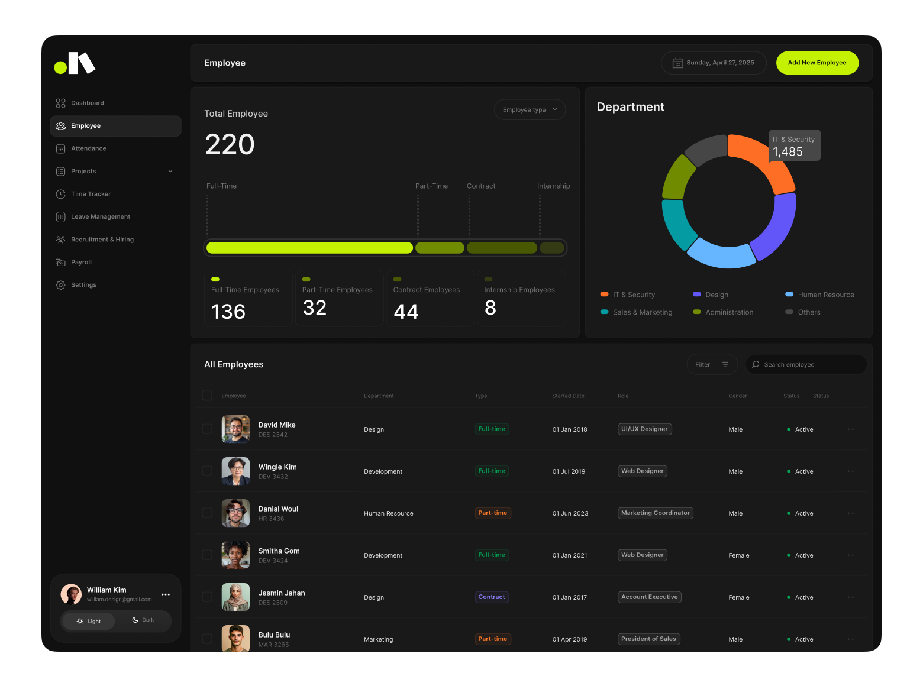Click the Add New Employee button
This screenshot has height=686, width=923.
816,63
